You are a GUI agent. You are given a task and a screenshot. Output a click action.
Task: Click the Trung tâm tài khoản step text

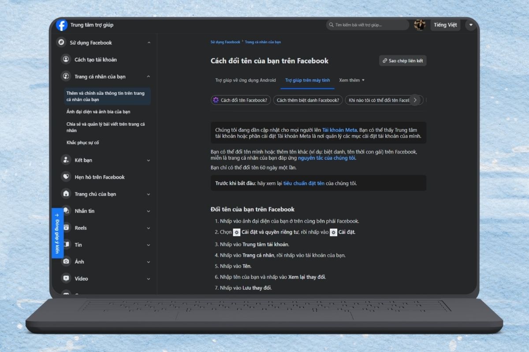(265, 245)
